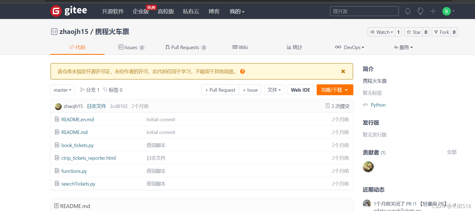Click the + Issue button
The width and height of the screenshot is (475, 211).
click(250, 90)
